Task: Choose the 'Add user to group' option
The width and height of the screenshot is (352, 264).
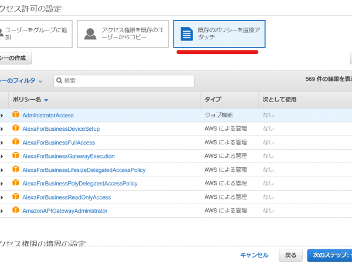Action: [36, 34]
